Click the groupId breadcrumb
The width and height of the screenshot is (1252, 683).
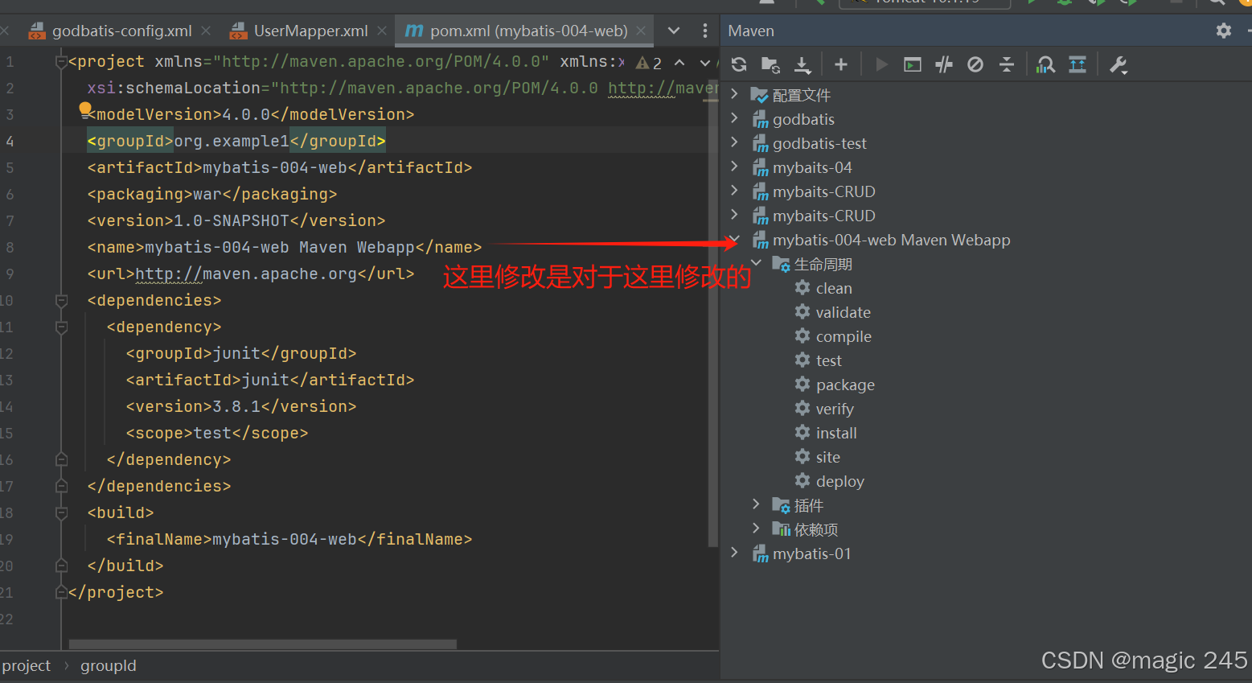click(109, 665)
